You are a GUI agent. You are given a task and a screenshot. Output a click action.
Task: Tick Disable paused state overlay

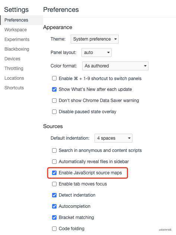click(x=54, y=112)
